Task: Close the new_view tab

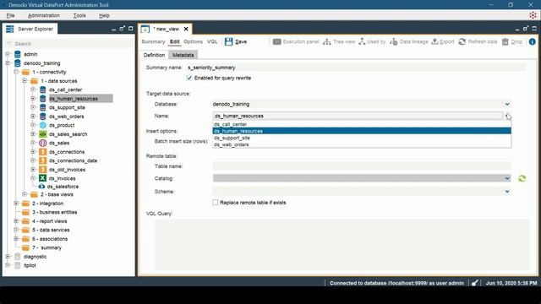Action: coord(186,29)
